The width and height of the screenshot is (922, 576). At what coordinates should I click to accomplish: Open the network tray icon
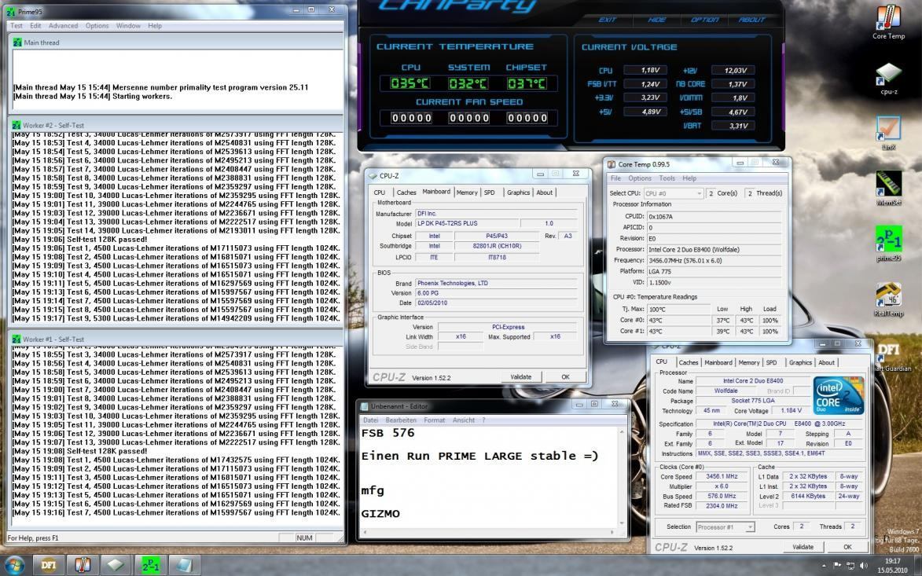(x=850, y=566)
